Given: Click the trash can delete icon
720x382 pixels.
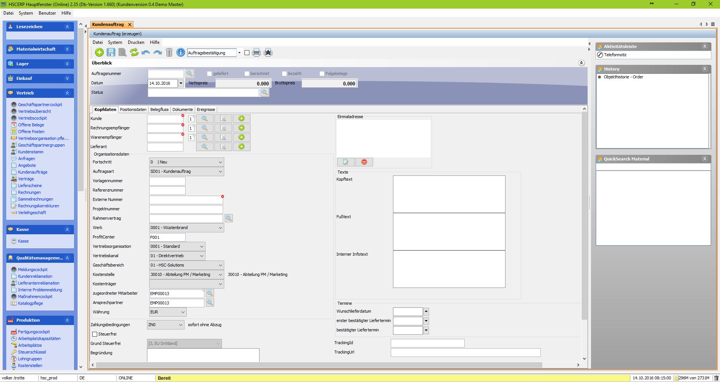Looking at the screenshot, I should (x=169, y=52).
